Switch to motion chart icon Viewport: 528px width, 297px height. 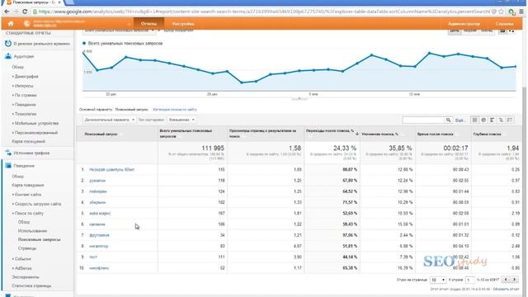point(511,31)
